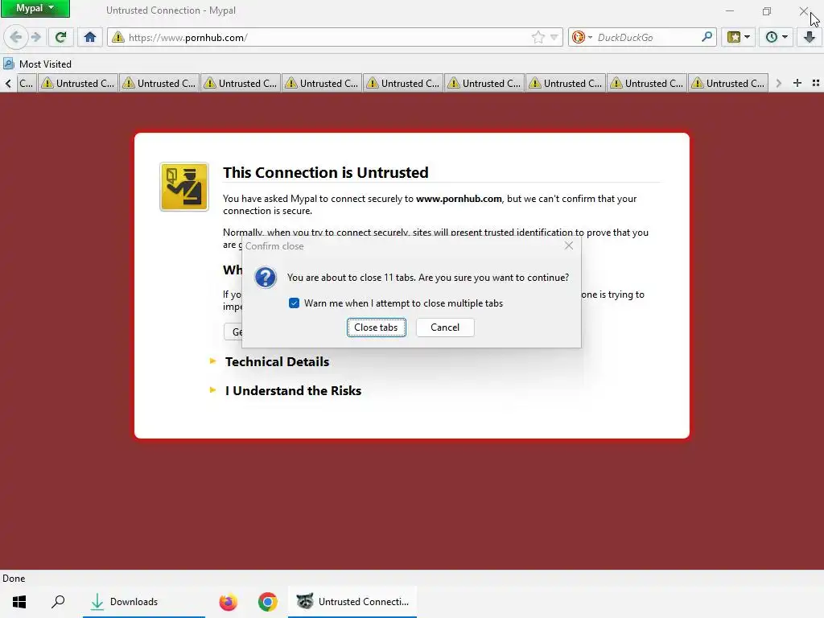Click the Back navigation arrow

point(16,37)
